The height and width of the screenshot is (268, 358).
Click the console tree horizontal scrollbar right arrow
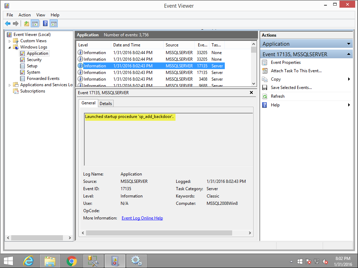[x=70, y=238]
